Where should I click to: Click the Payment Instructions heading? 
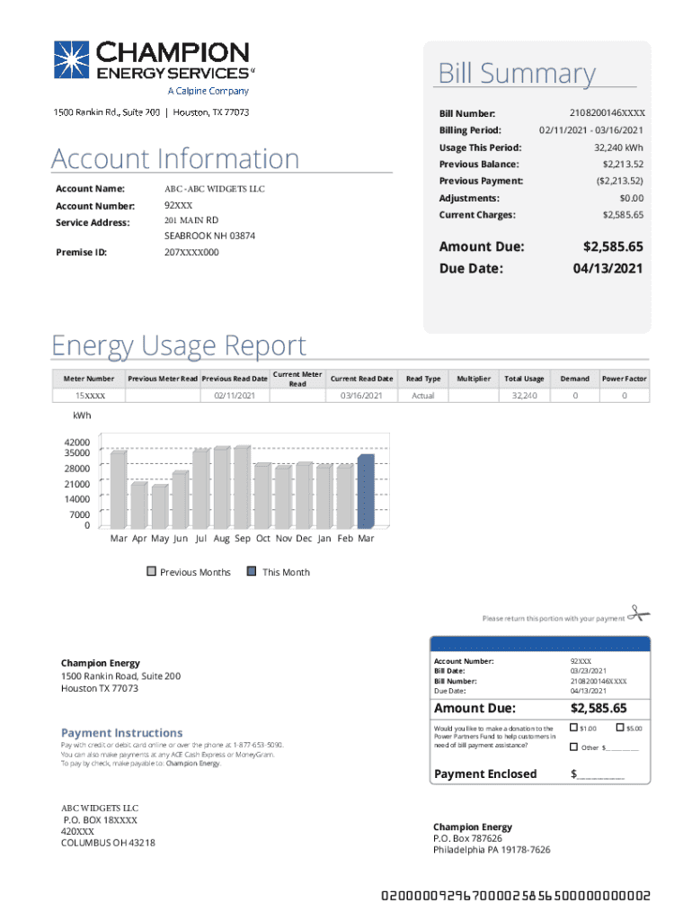click(121, 732)
